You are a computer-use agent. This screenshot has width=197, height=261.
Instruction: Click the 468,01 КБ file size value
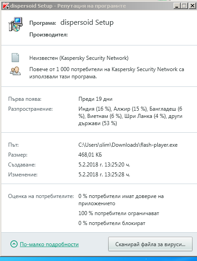click(x=90, y=155)
